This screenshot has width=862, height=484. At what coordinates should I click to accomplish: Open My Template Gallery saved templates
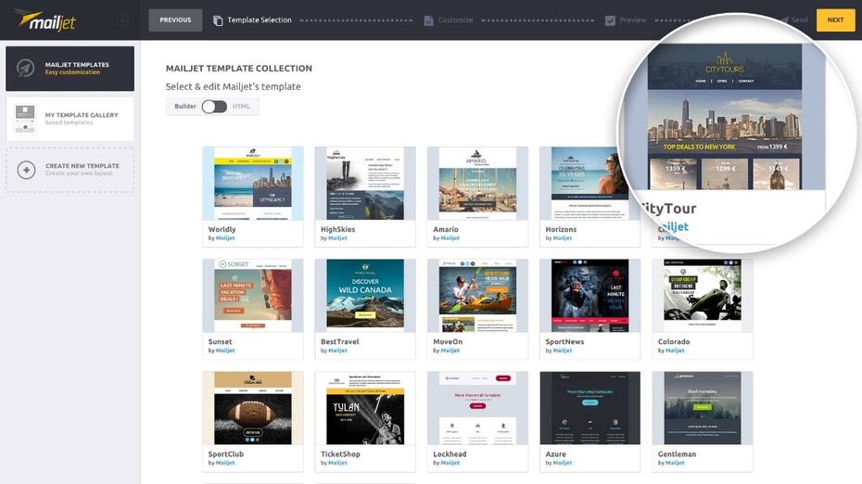70,119
